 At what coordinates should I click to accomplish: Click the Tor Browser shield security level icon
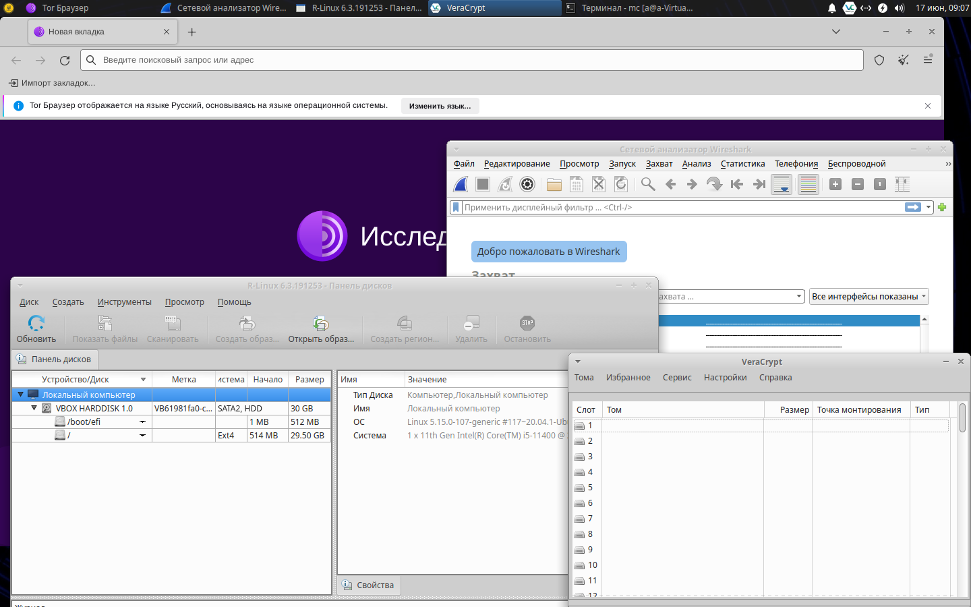pos(879,60)
